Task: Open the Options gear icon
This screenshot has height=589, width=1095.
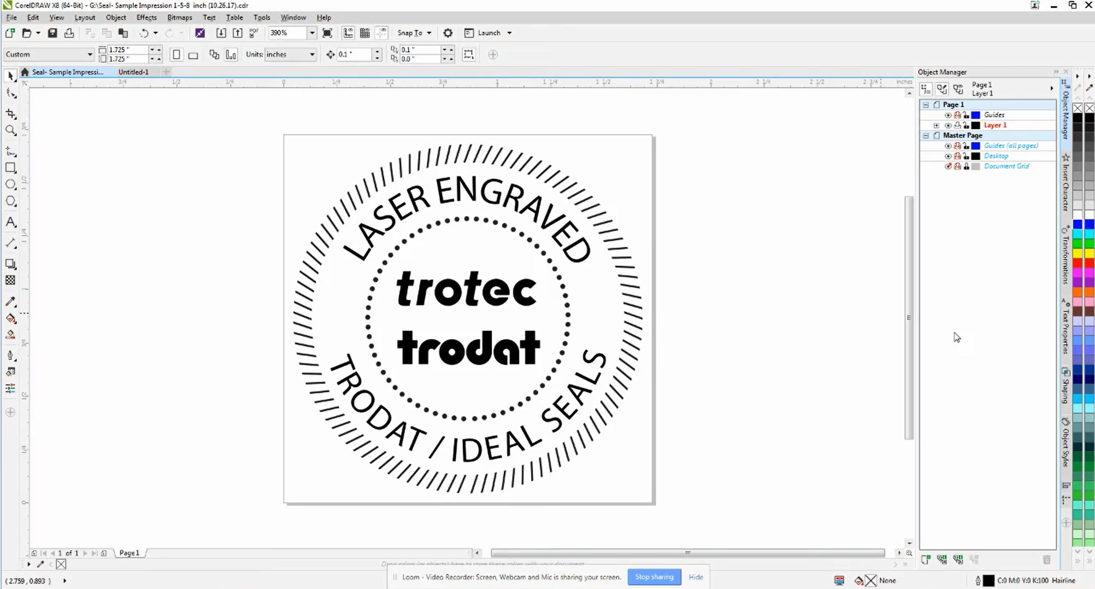Action: pos(448,33)
